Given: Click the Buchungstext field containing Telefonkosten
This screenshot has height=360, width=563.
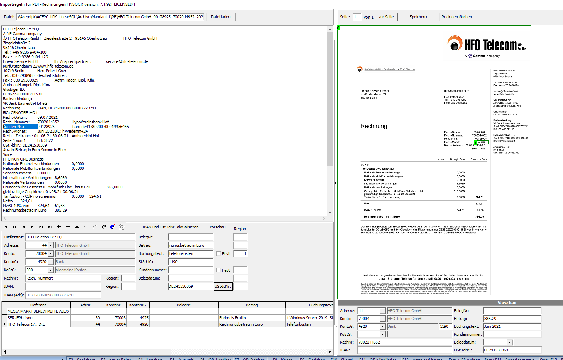Looking at the screenshot, I should point(191,253).
